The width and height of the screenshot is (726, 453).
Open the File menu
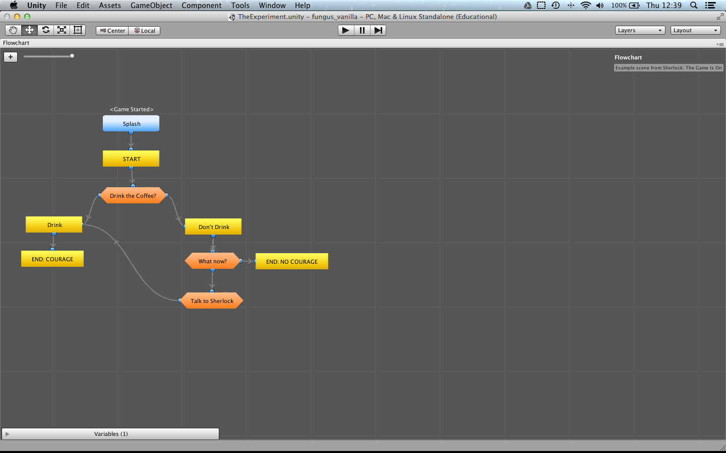[x=61, y=6]
